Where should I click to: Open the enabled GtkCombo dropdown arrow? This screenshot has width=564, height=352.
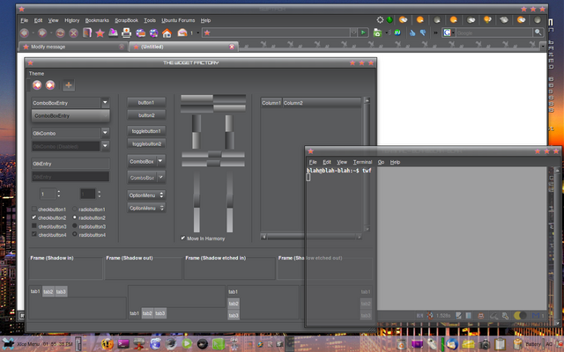click(105, 133)
